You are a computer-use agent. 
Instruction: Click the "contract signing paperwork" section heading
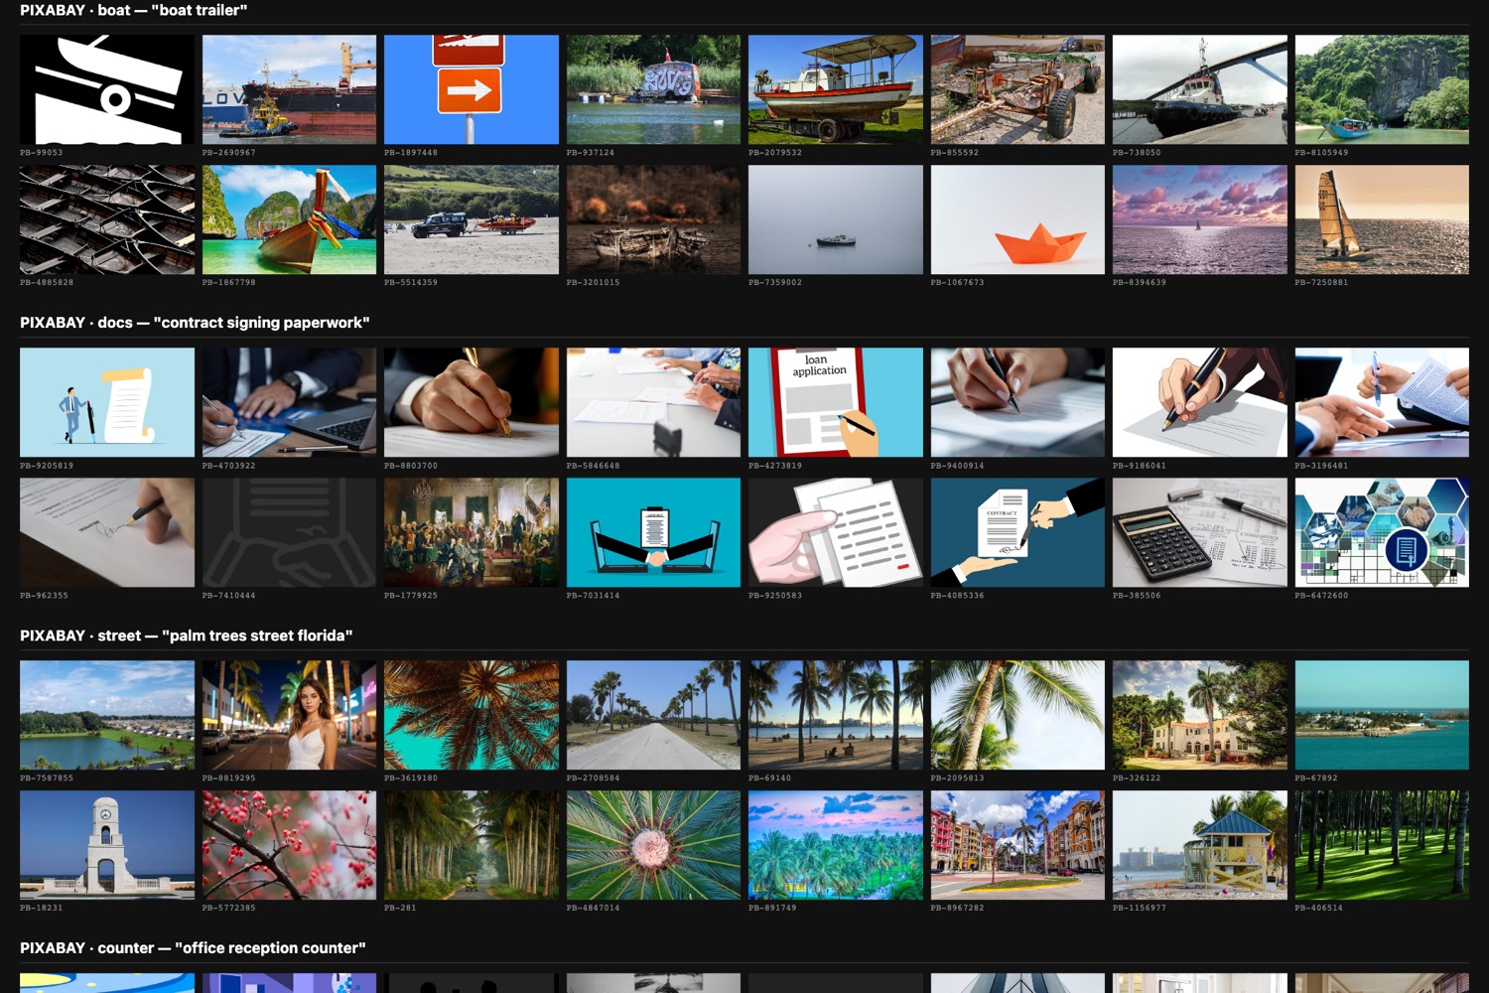[195, 323]
